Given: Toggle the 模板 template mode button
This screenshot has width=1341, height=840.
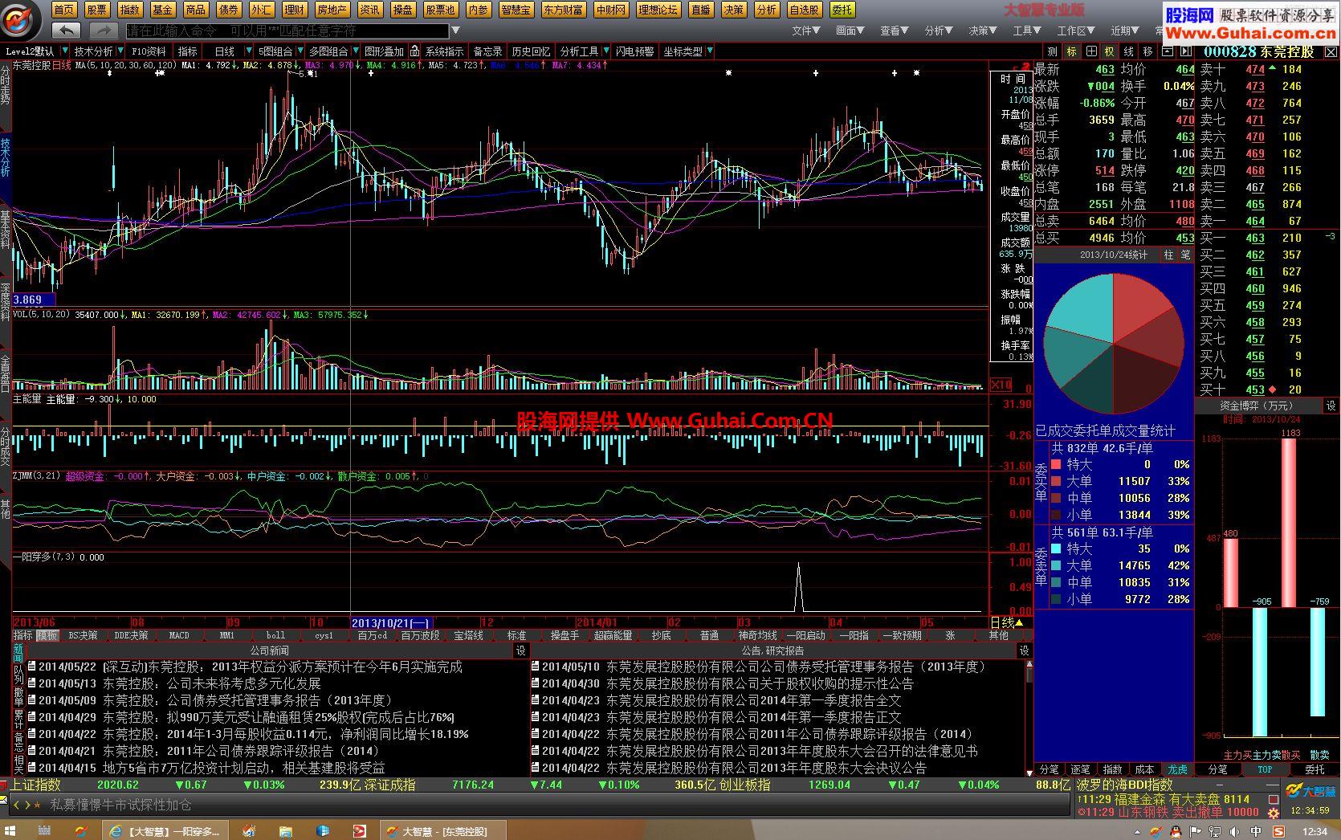Looking at the screenshot, I should click(47, 635).
